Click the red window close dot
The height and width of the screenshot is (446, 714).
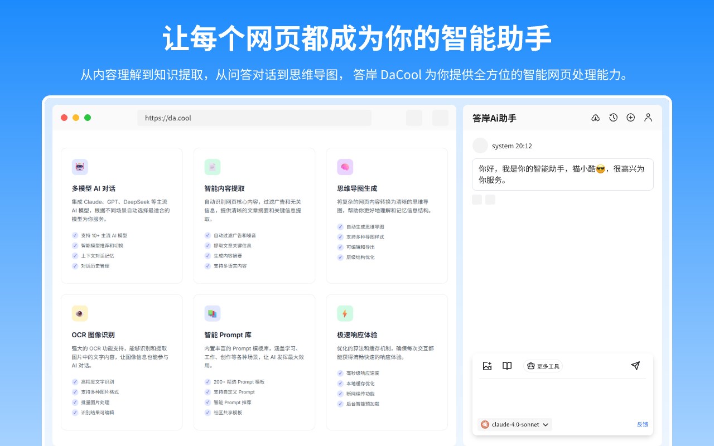(x=64, y=118)
